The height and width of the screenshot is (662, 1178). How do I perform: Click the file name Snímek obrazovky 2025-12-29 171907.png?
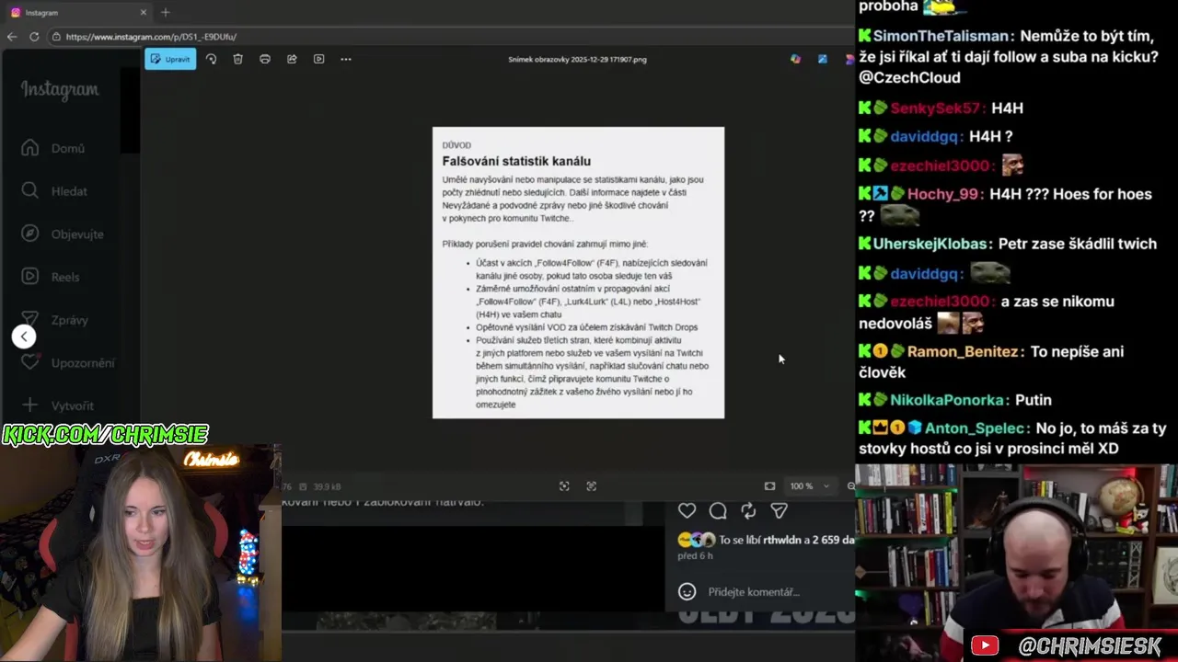pos(577,60)
